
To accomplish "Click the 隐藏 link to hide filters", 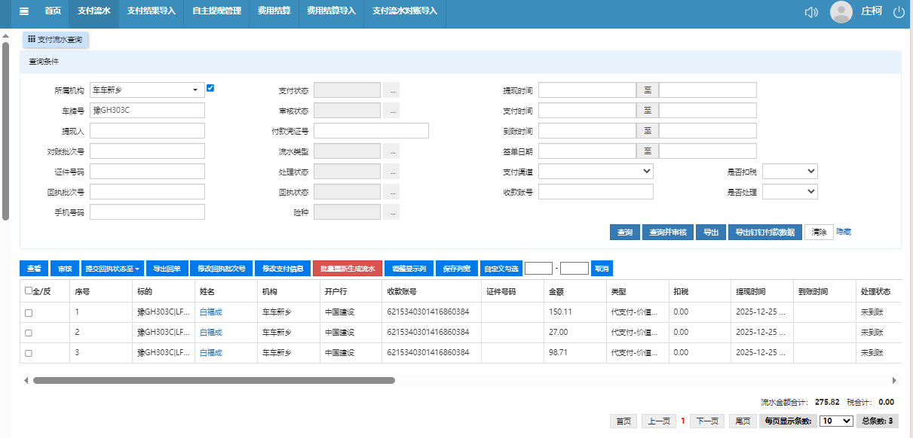I will (844, 232).
